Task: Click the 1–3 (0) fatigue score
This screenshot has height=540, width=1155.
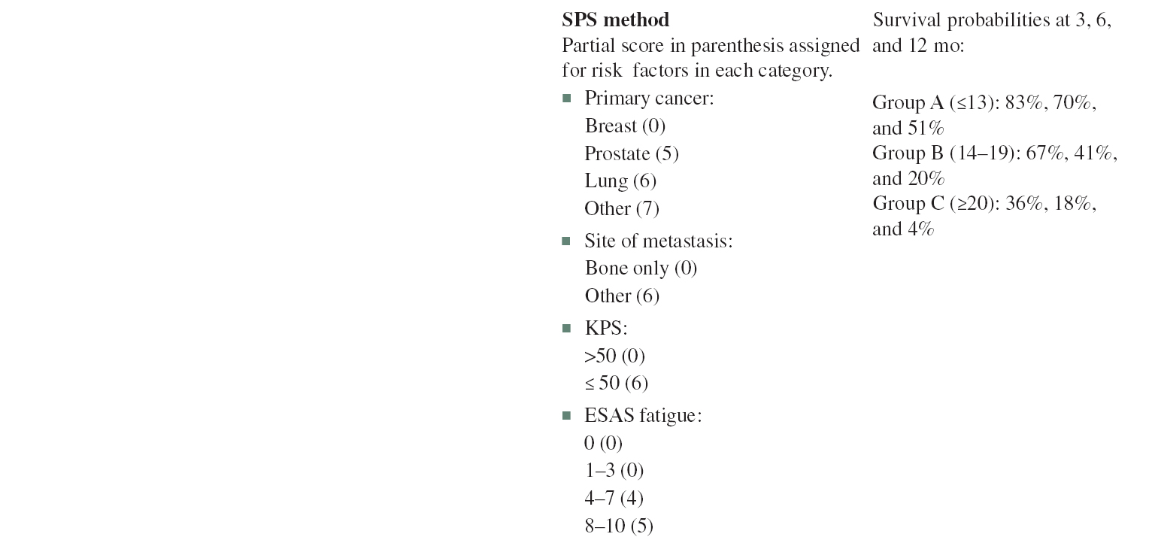Action: click(x=614, y=472)
